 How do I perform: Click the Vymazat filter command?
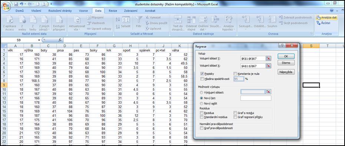point(153,17)
